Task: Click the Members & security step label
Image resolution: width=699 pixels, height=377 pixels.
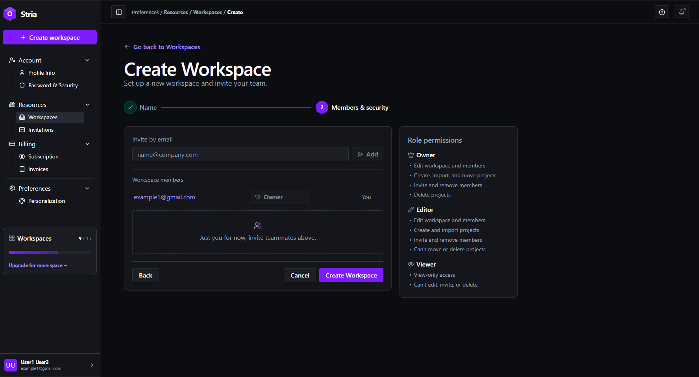Action: coord(360,107)
